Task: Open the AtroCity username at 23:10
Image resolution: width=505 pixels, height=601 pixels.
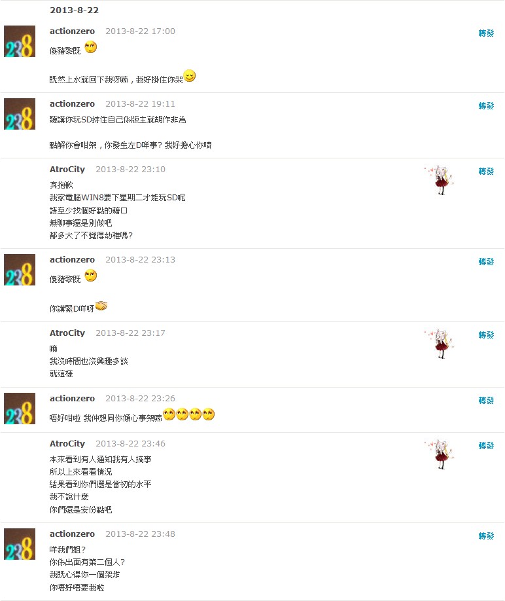Action: 67,170
